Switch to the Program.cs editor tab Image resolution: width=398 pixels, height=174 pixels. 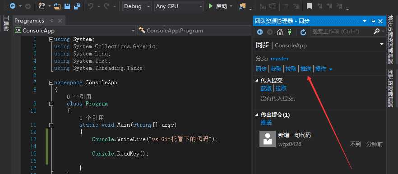29,21
